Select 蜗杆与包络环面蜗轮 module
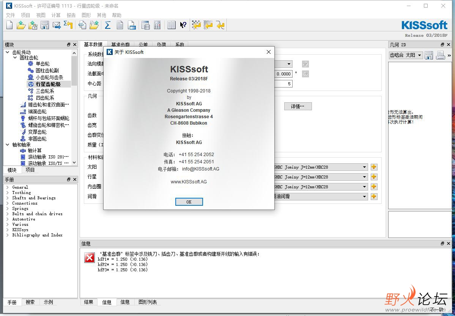The image size is (455, 316). pyautogui.click(x=49, y=118)
